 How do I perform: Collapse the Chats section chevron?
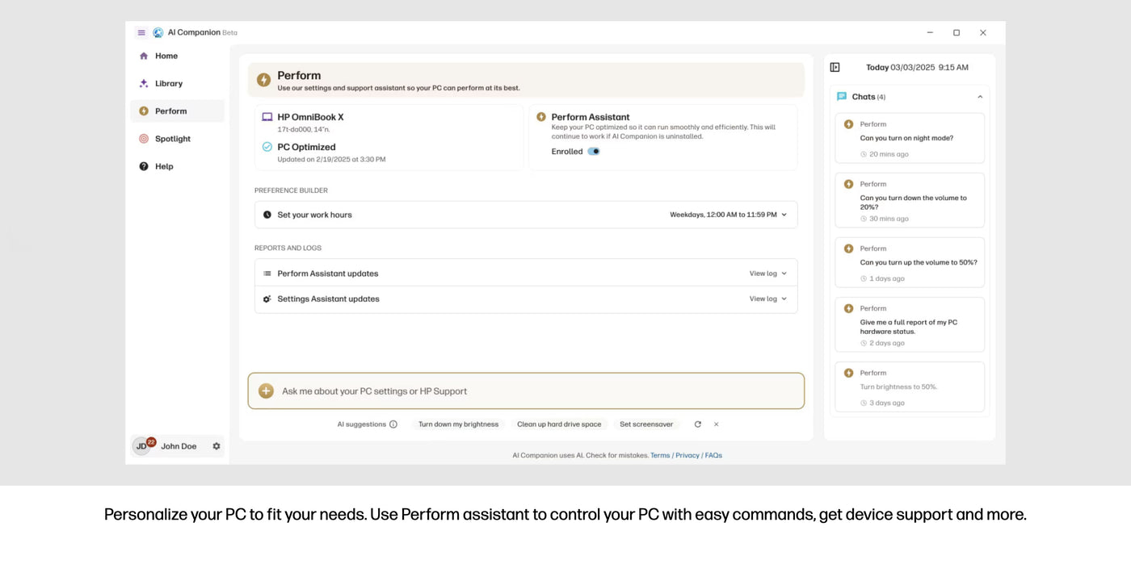point(980,97)
